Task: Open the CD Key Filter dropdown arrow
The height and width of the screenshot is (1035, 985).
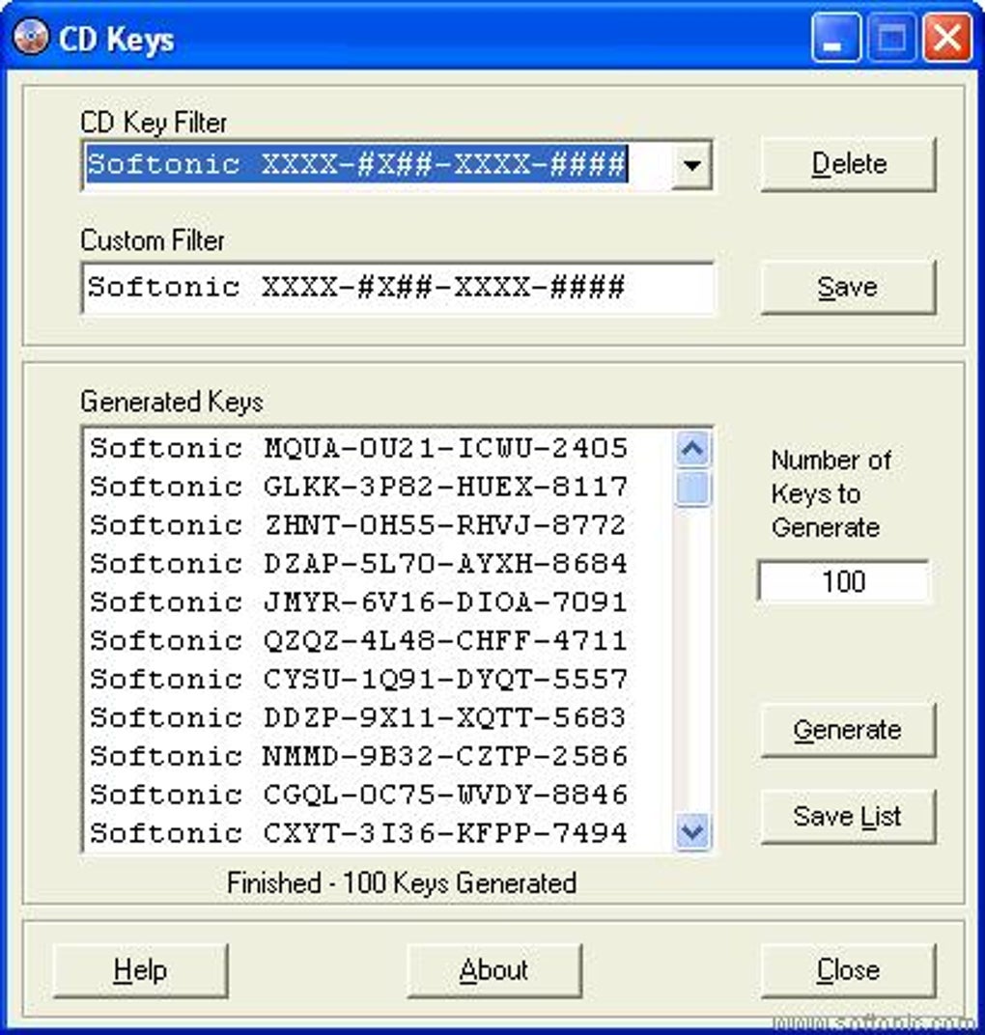Action: [x=691, y=165]
